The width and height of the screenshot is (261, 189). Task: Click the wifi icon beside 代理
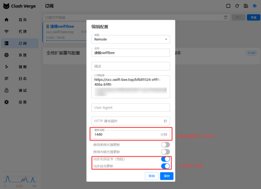pos(6,31)
